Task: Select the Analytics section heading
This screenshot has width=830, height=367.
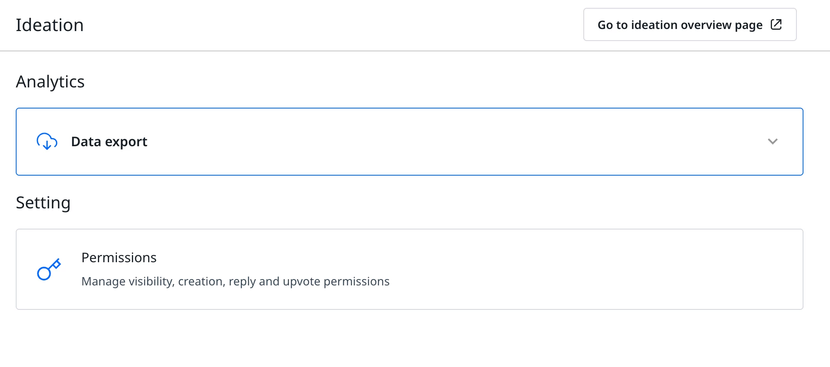Action: [50, 82]
